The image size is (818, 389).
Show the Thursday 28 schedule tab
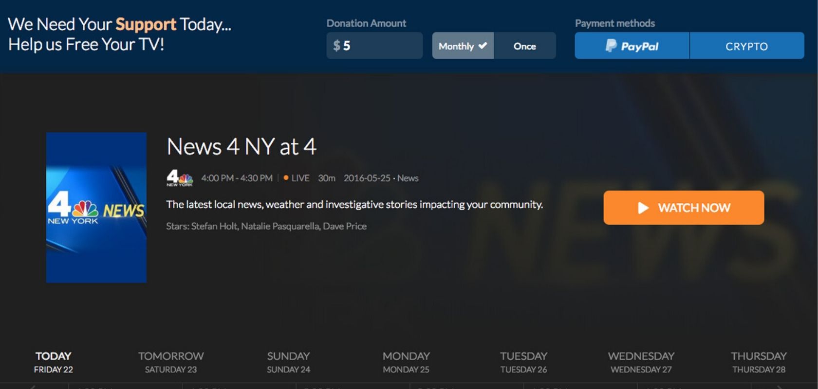click(x=759, y=362)
